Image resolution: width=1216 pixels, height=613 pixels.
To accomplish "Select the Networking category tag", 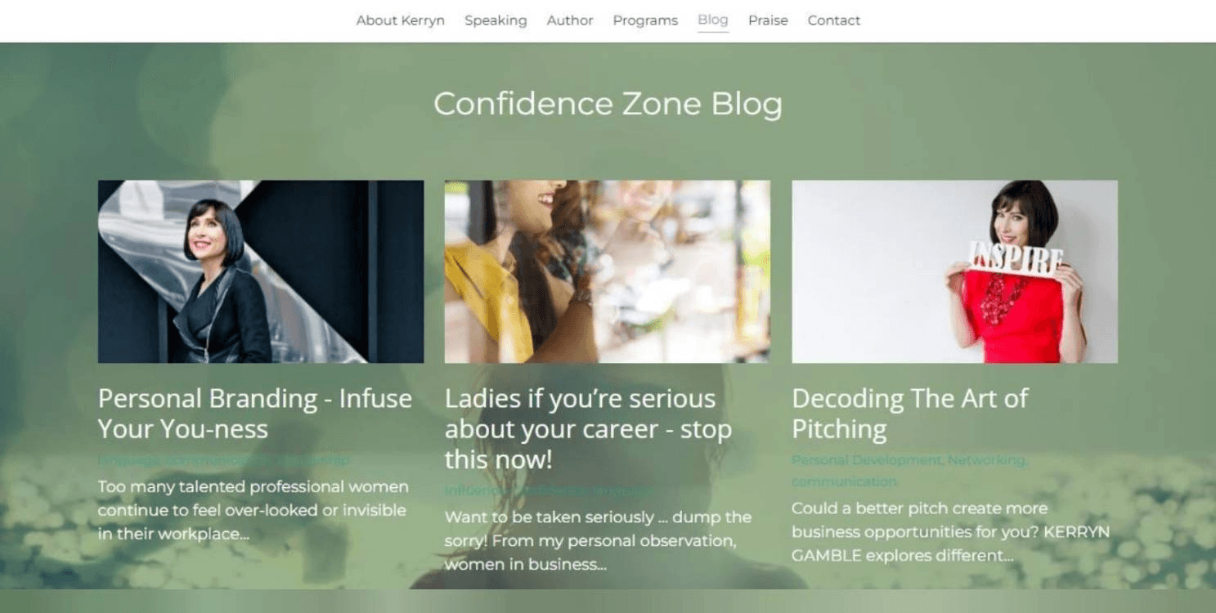I will click(x=987, y=460).
